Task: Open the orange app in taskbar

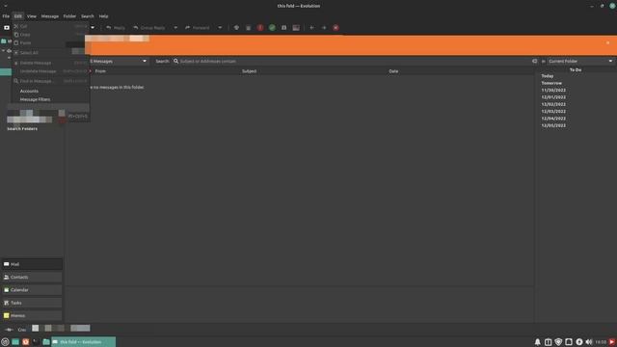Action: tap(26, 342)
